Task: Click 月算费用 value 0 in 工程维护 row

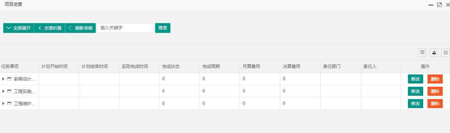Action: 244,103
